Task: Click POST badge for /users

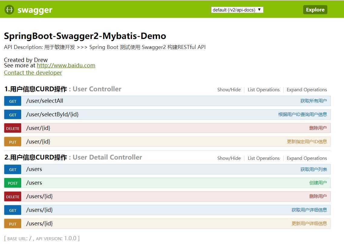Action: click(13, 183)
